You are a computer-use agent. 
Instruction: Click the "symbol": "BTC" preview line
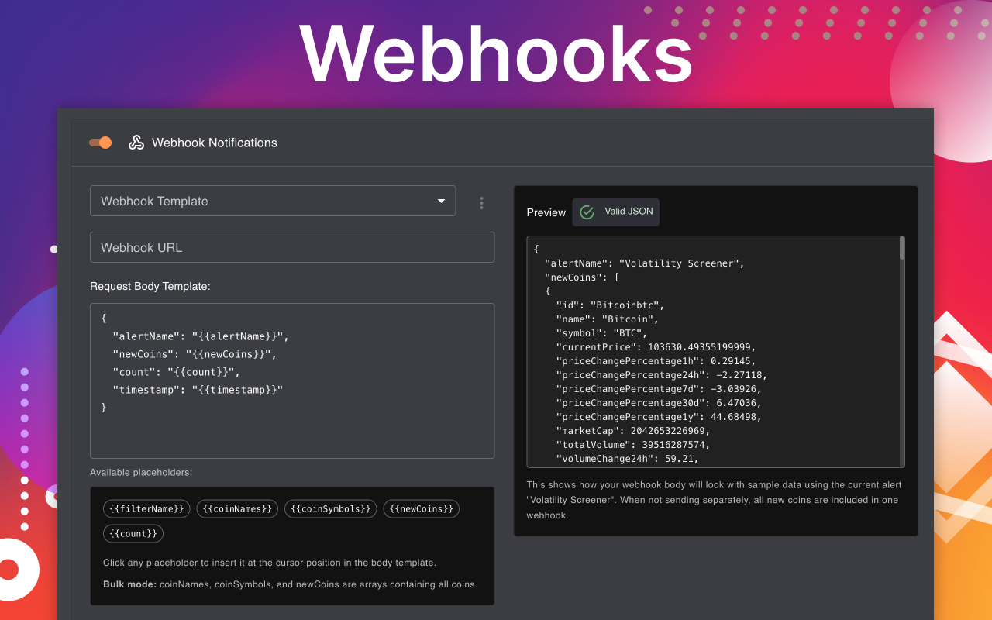pos(601,333)
